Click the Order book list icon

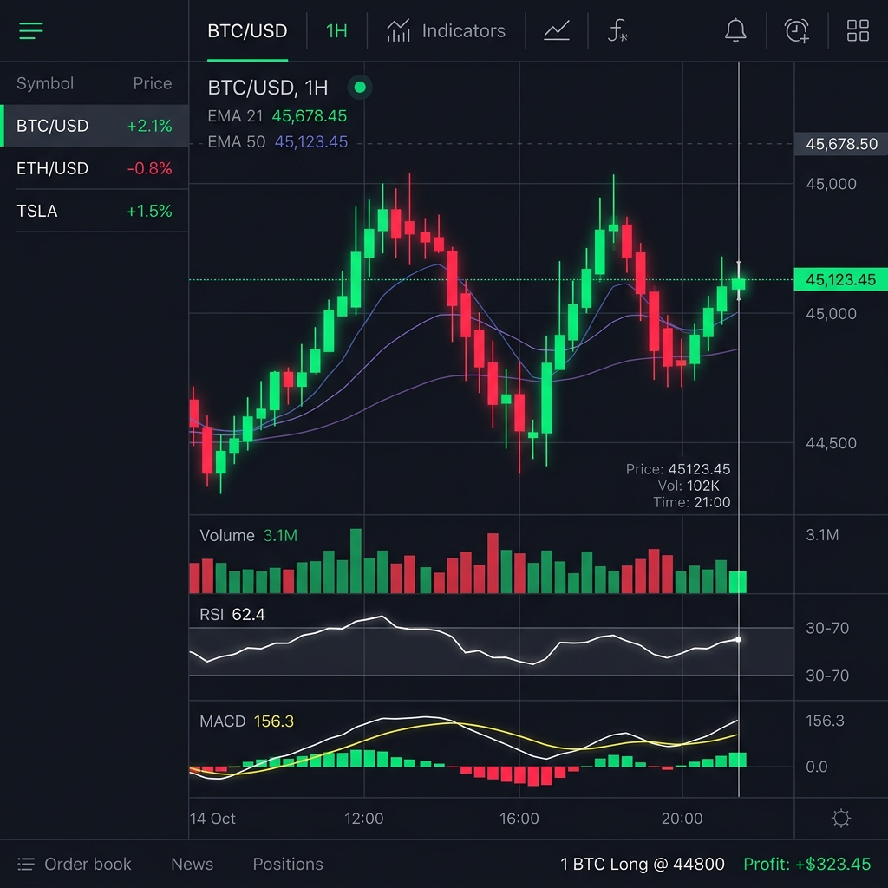tap(25, 864)
